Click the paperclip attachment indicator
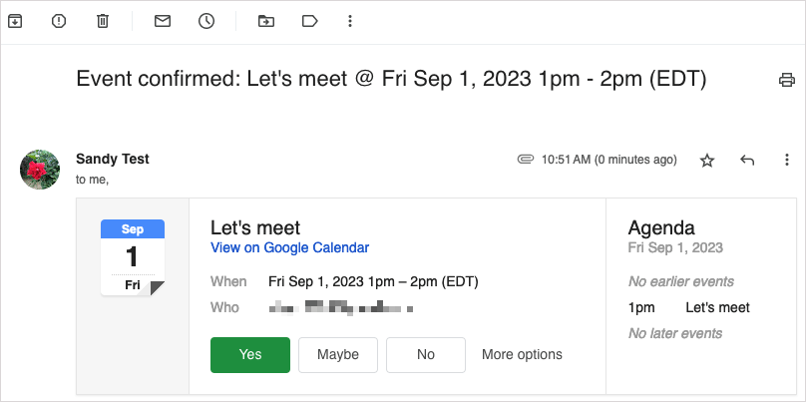Screen dimensions: 806x402 click(x=525, y=160)
